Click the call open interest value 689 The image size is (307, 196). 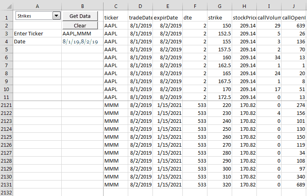(294, 184)
